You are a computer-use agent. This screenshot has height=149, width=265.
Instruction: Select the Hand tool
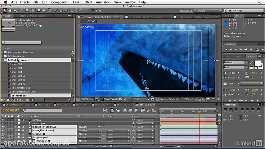(10, 11)
